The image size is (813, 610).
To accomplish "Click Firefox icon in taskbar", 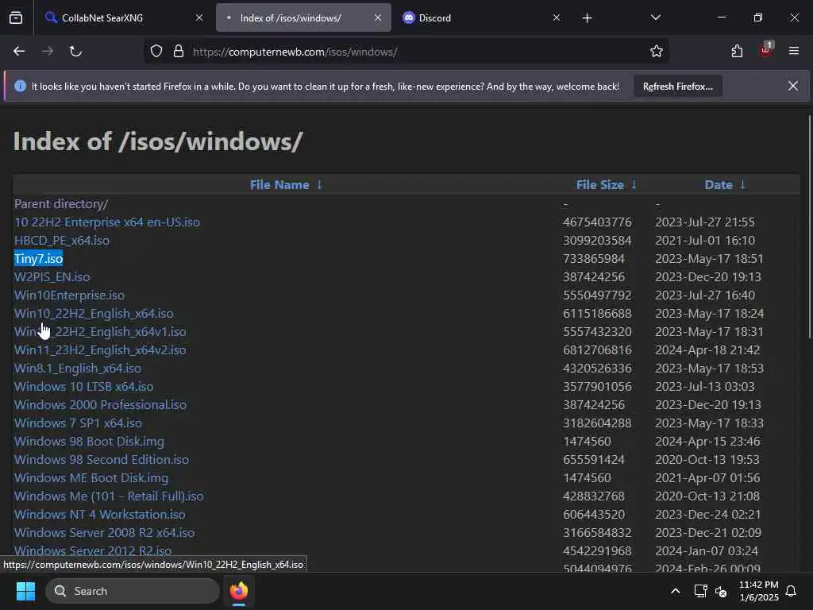I will click(x=238, y=591).
